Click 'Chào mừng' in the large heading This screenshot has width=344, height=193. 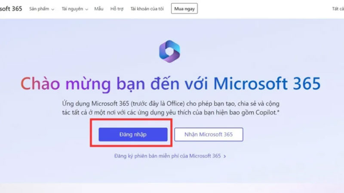click(x=66, y=84)
